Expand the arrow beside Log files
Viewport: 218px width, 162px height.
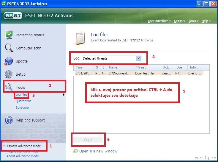pyautogui.click(x=64, y=94)
